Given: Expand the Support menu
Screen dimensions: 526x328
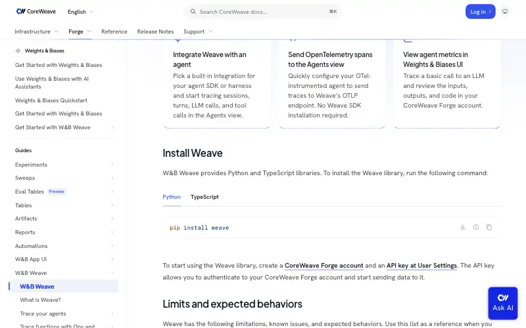Looking at the screenshot, I should 198,31.
